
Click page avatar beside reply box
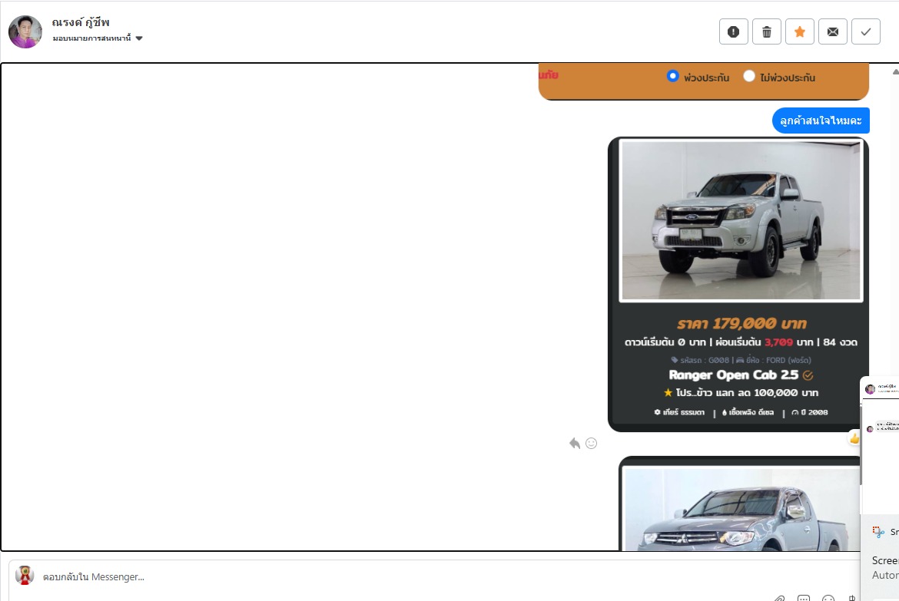[24, 575]
